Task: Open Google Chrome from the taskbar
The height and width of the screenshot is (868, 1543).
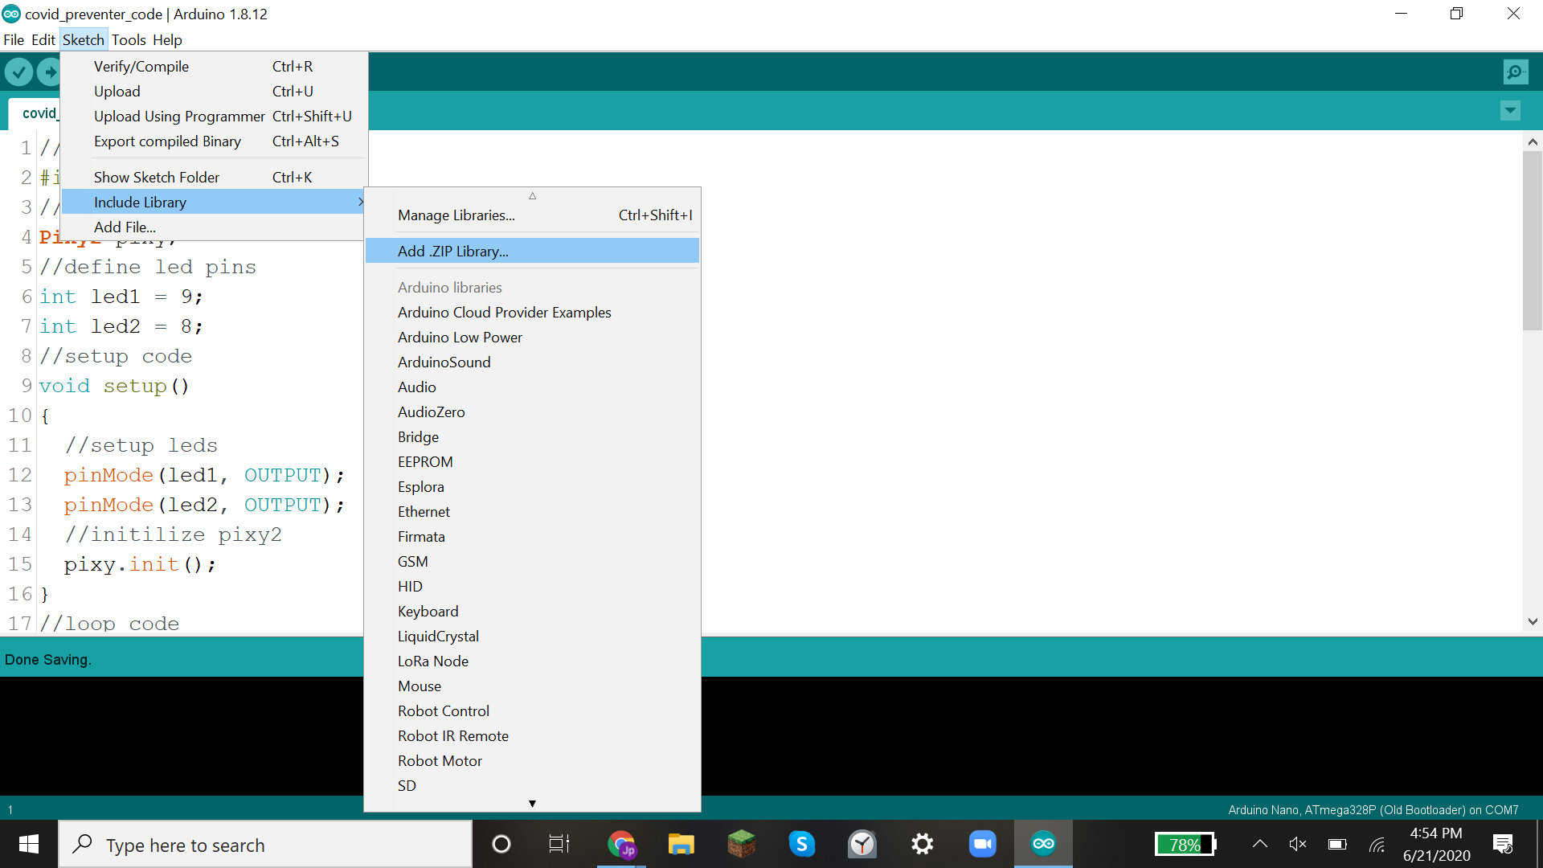Action: click(x=621, y=844)
